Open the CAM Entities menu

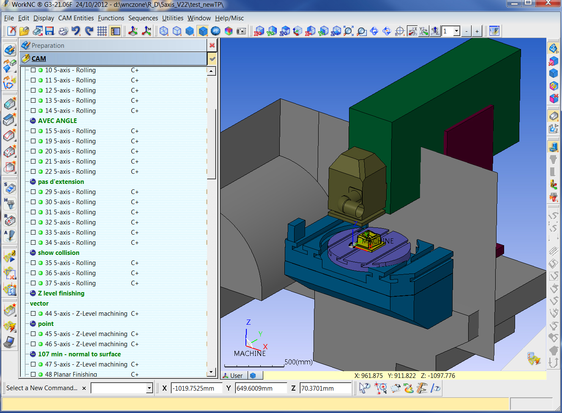coord(76,18)
